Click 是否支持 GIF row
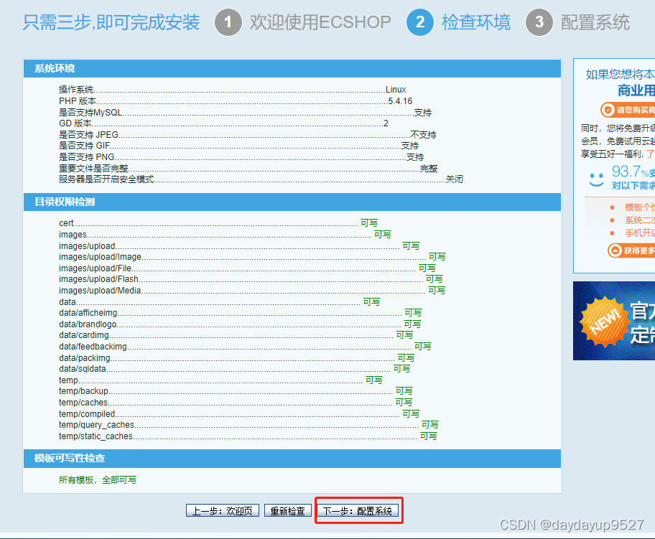Screen dimensions: 655x539 [238, 145]
